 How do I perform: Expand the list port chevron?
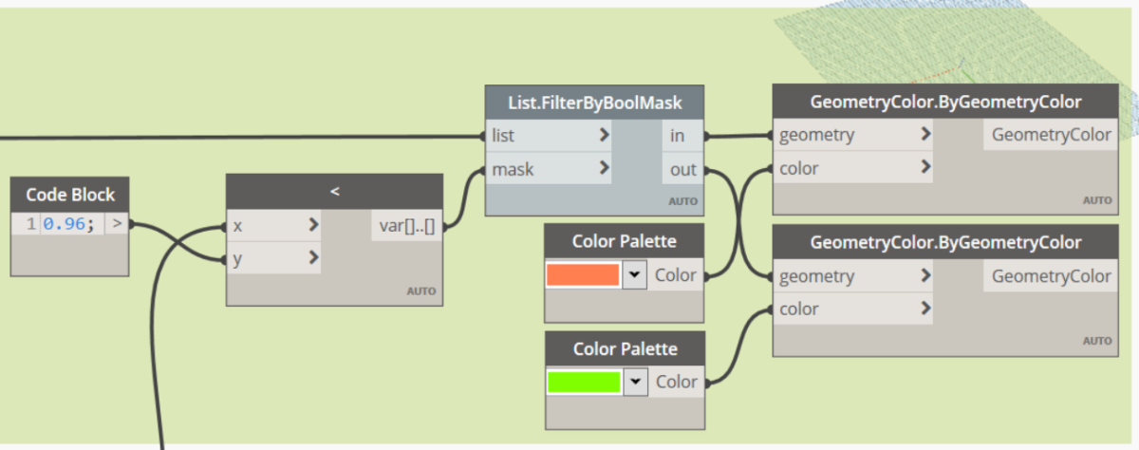(x=604, y=136)
